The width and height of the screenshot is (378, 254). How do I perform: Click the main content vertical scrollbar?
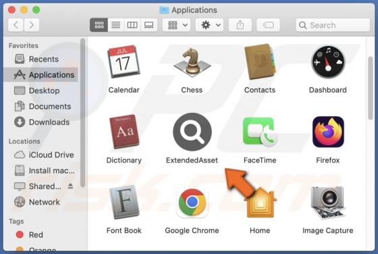371,88
